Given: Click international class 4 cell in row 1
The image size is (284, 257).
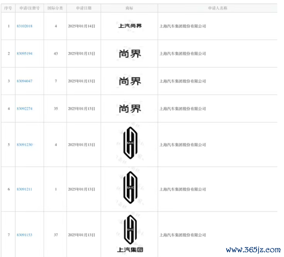Looking at the screenshot, I should (56, 26).
